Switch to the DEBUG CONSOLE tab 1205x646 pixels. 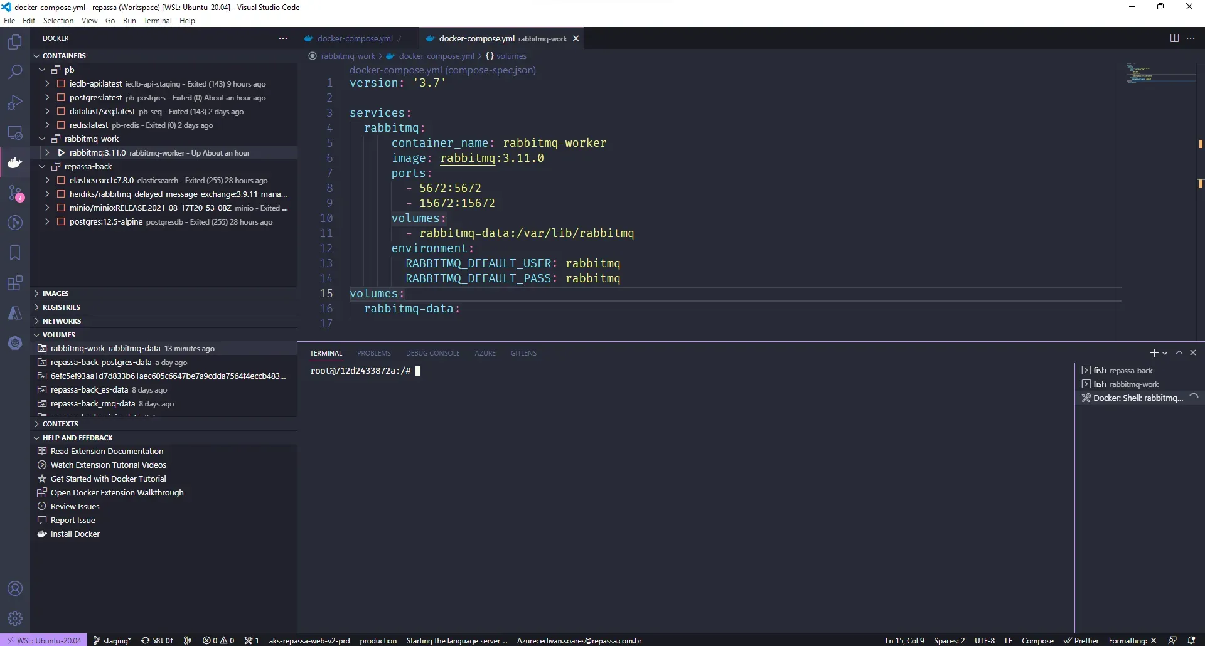432,353
